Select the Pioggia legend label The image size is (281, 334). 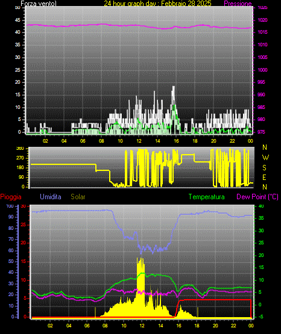pyautogui.click(x=11, y=197)
